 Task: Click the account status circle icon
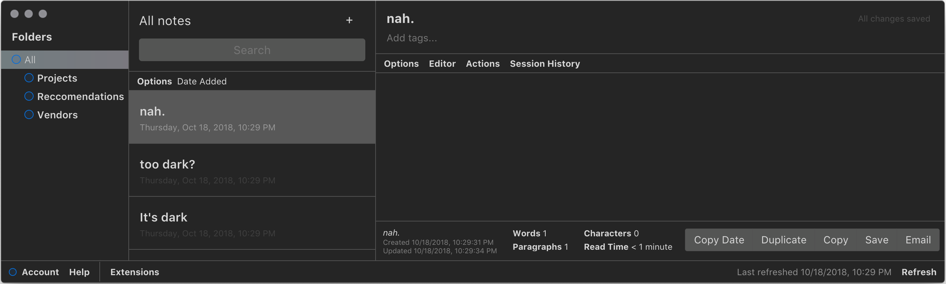(13, 272)
